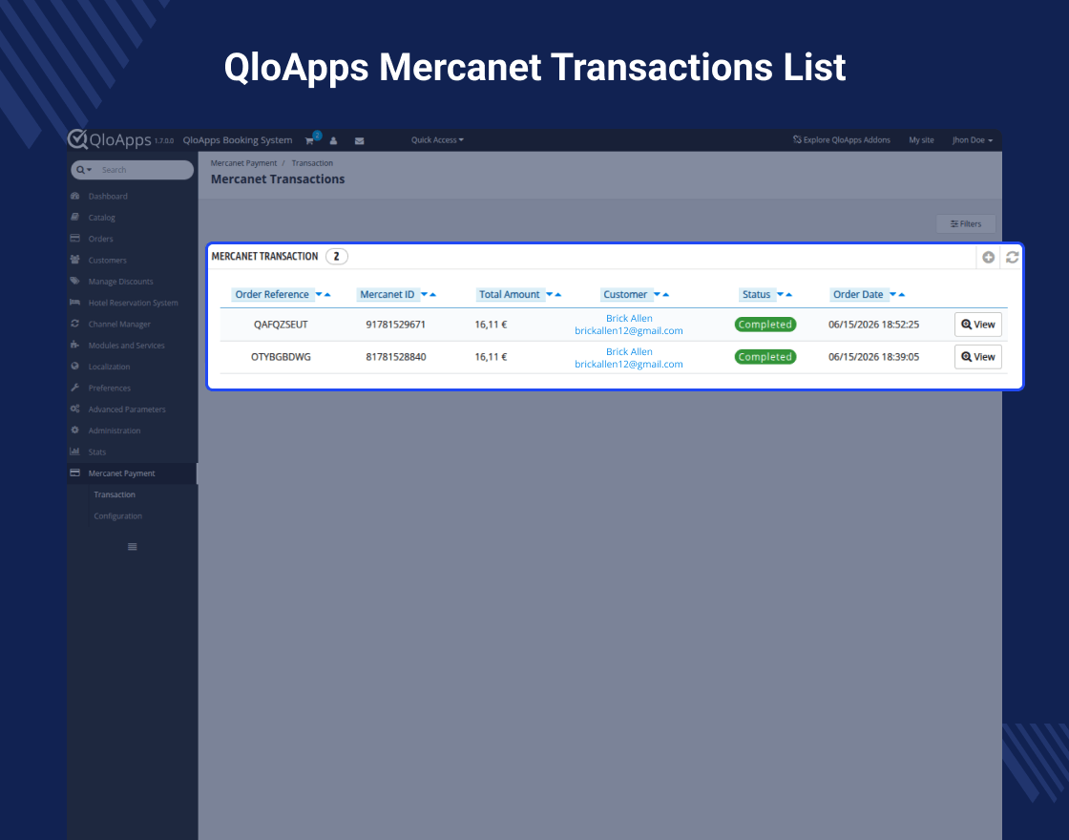Sort Mercanet ID ascending arrow

433,295
